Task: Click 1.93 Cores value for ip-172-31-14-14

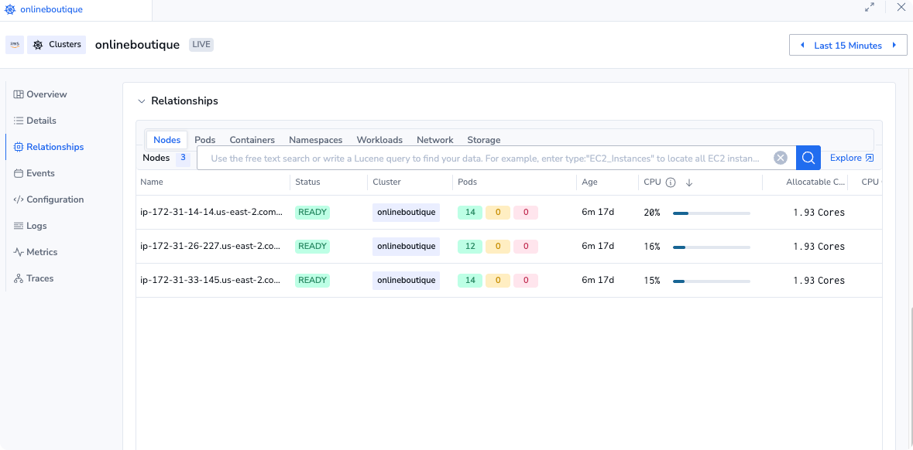Action: (819, 213)
